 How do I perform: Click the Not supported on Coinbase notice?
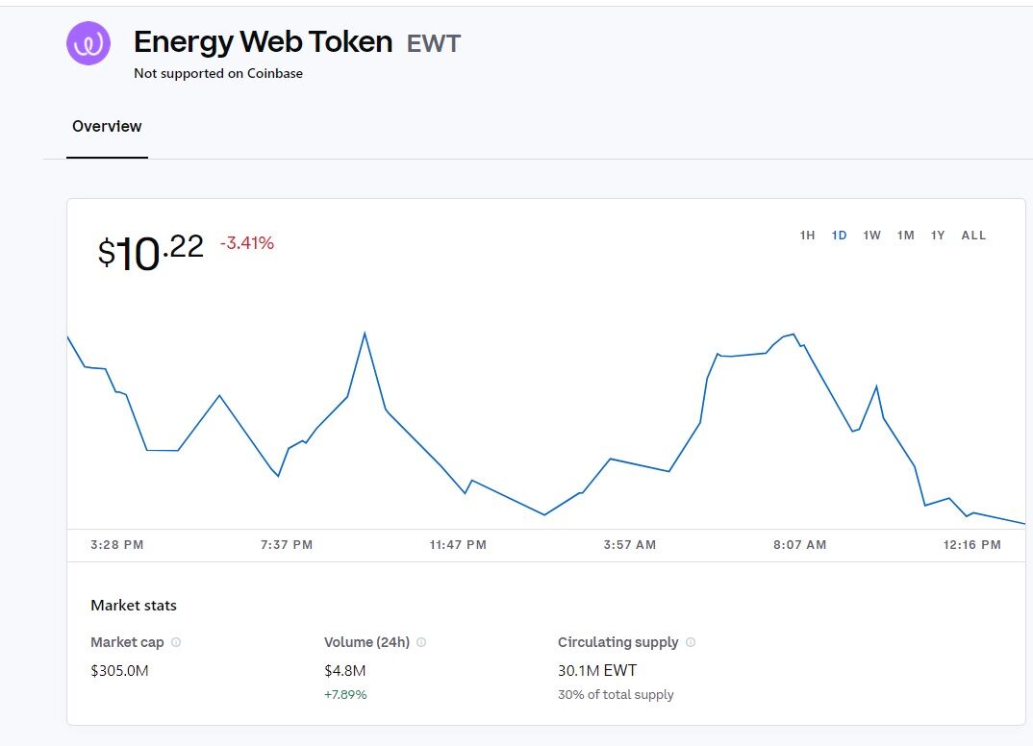[x=218, y=74]
